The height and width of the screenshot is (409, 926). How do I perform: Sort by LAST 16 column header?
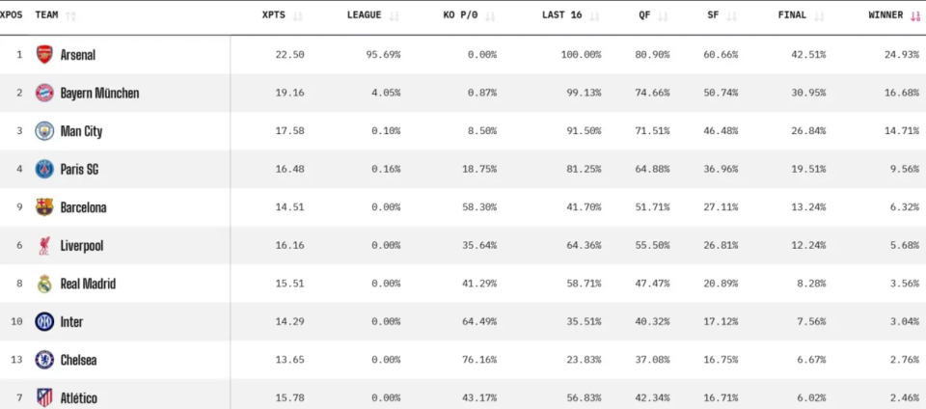click(x=570, y=15)
